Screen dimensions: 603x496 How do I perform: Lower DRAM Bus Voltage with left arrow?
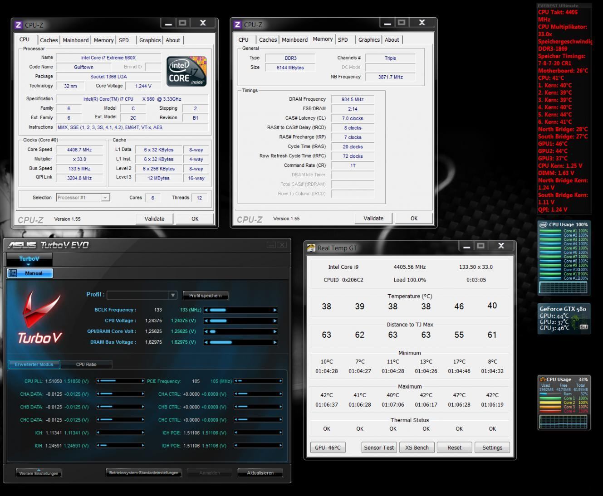[206, 342]
